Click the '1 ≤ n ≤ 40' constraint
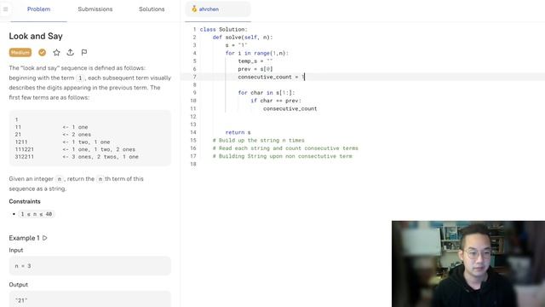 (37, 214)
